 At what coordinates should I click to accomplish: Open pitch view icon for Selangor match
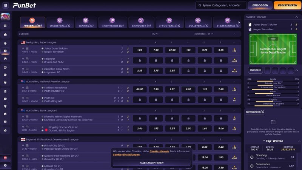tap(27, 59)
